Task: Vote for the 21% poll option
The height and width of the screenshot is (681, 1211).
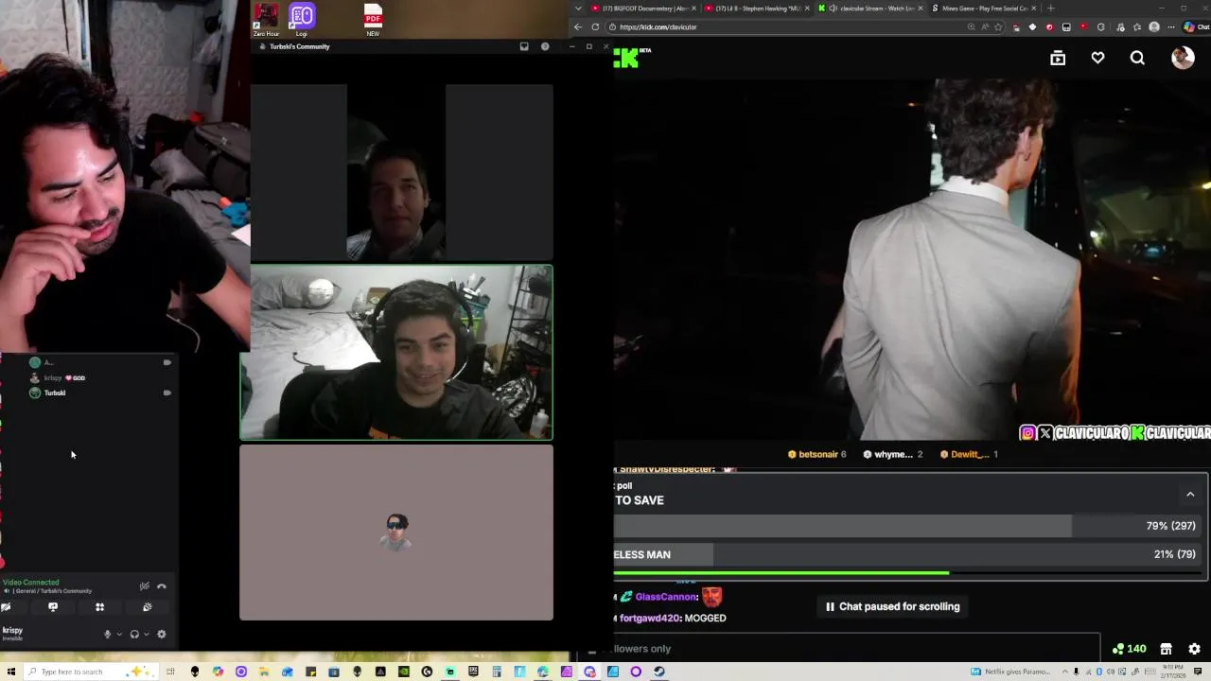Action: pos(908,554)
